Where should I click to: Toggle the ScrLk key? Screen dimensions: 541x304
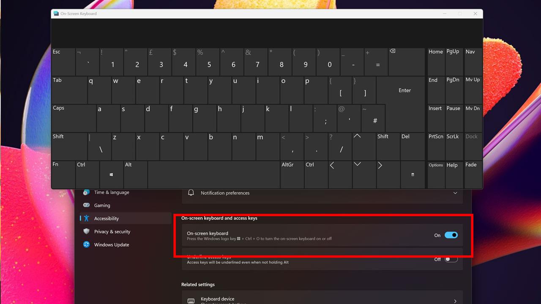454,146
